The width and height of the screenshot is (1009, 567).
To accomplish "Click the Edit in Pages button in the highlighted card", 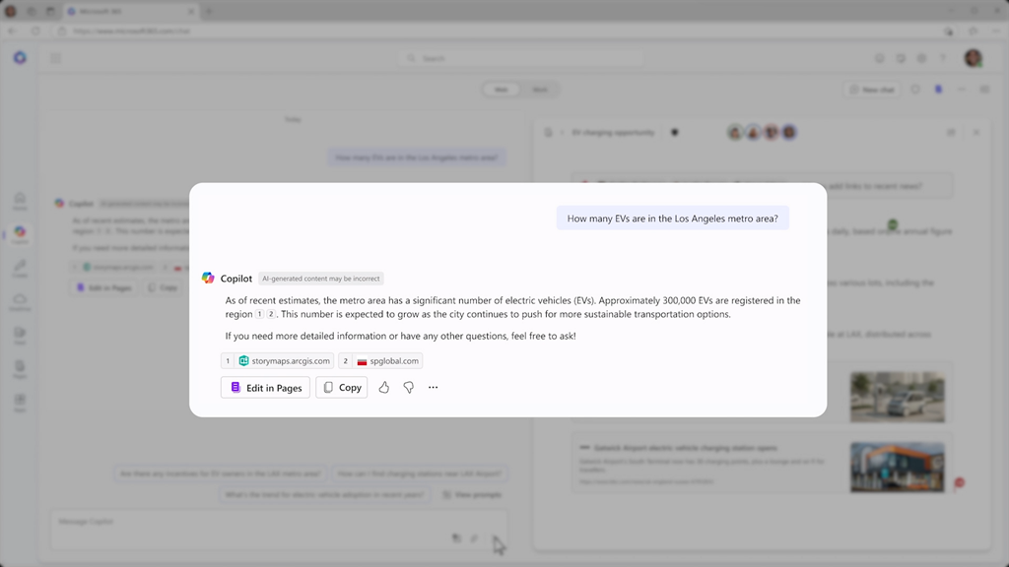I will click(265, 388).
